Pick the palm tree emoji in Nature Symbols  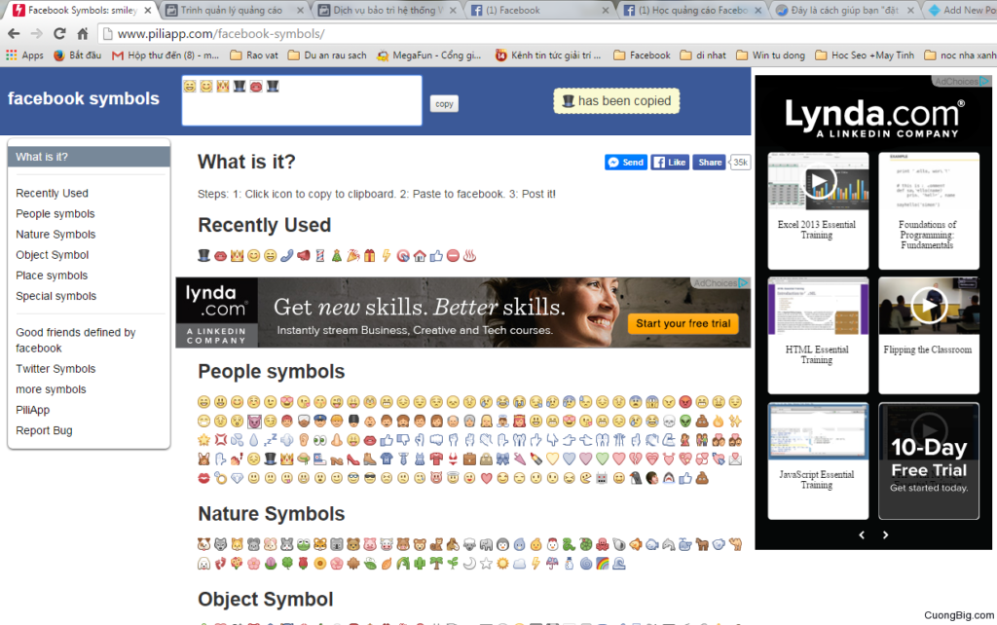[436, 564]
